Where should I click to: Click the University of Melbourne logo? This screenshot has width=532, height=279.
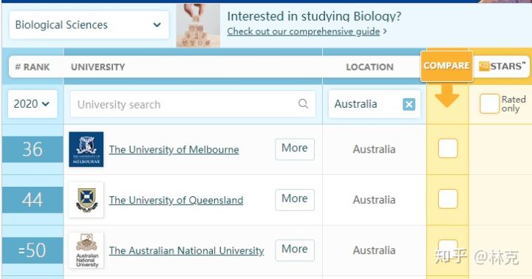(86, 149)
